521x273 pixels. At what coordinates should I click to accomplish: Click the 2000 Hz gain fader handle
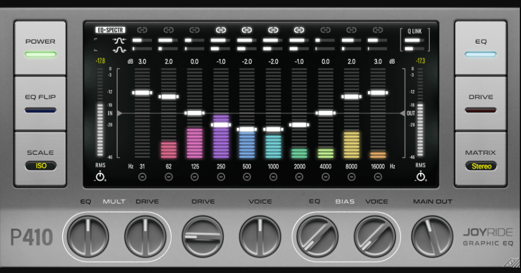click(x=299, y=125)
